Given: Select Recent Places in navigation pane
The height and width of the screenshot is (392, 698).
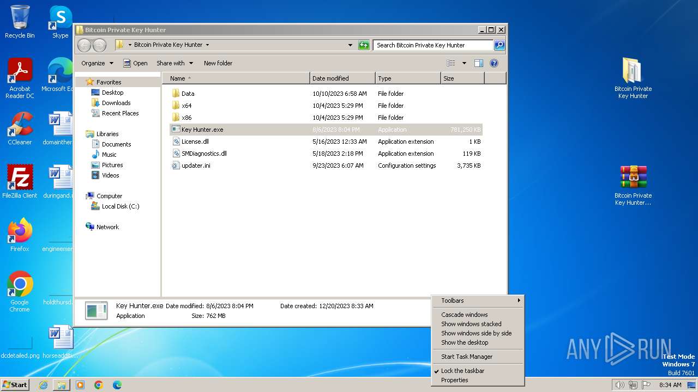Looking at the screenshot, I should tap(120, 113).
